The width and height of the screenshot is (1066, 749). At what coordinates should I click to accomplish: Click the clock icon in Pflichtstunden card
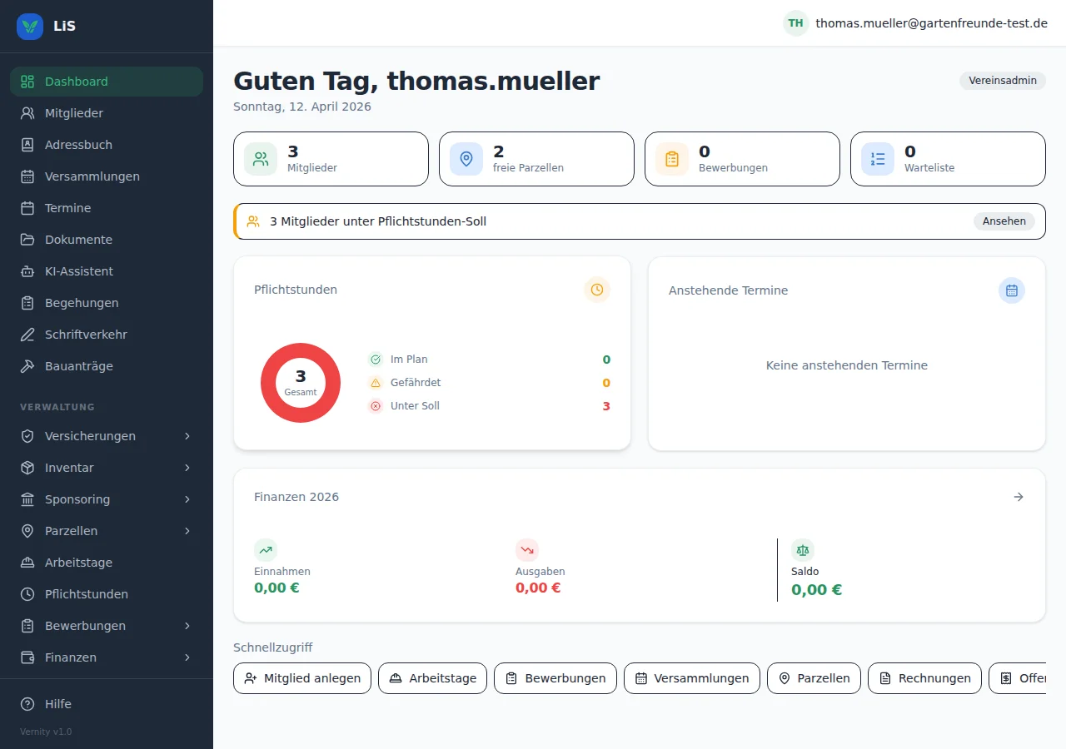[x=596, y=290]
